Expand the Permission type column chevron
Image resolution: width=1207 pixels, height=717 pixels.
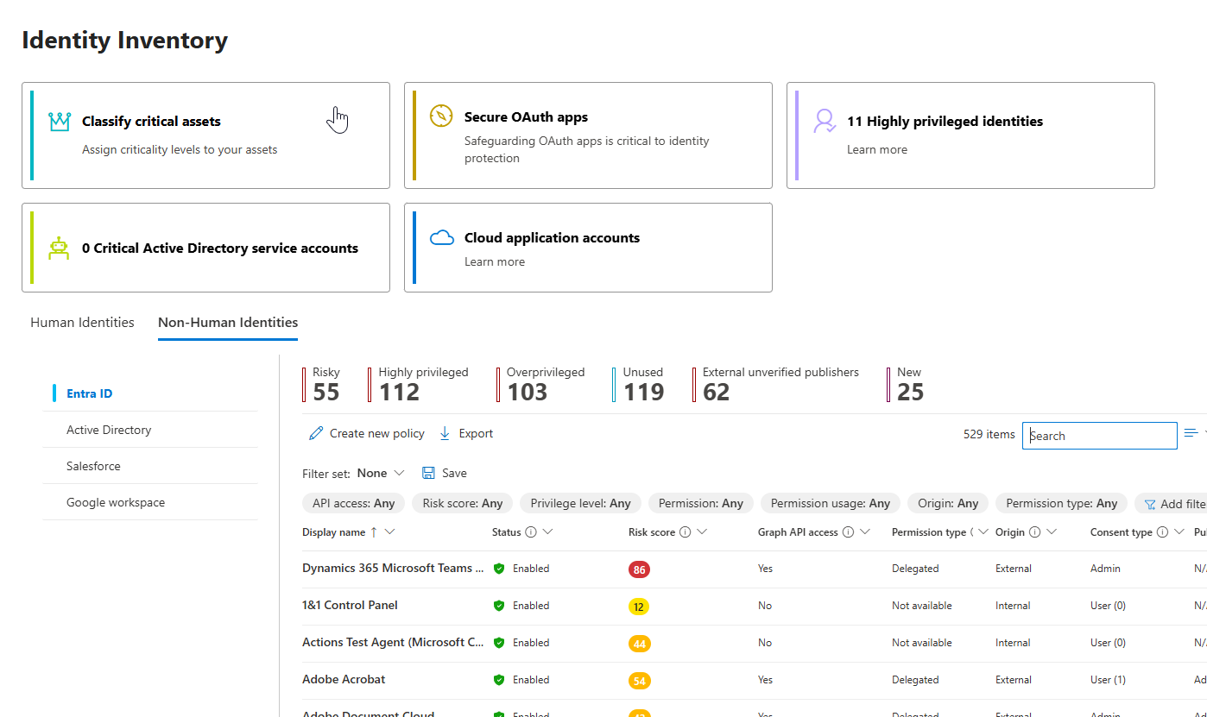point(983,532)
